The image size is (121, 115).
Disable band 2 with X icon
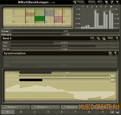[x=27, y=22]
